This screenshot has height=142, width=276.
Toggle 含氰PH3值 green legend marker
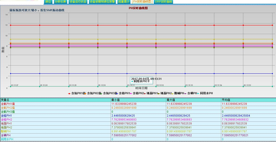pyautogui.click(x=101, y=93)
